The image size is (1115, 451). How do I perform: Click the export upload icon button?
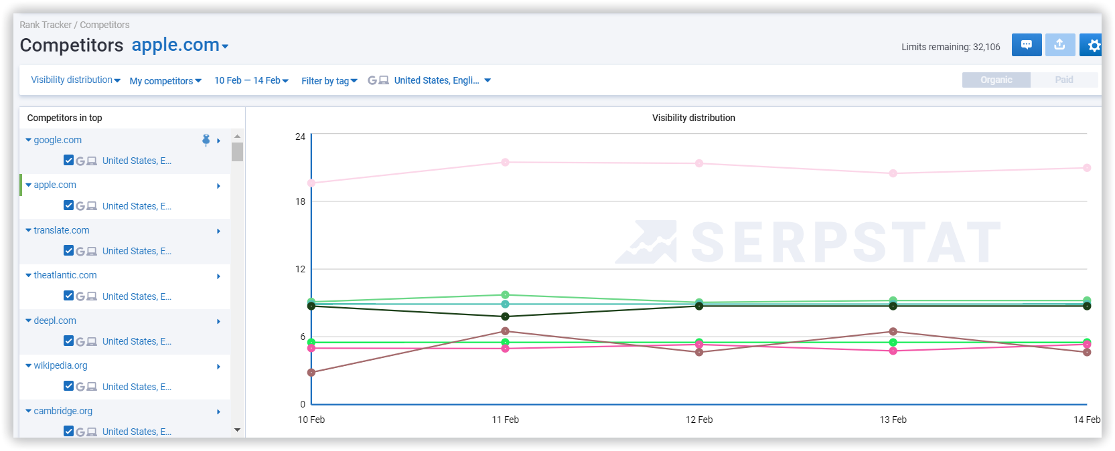click(1059, 45)
